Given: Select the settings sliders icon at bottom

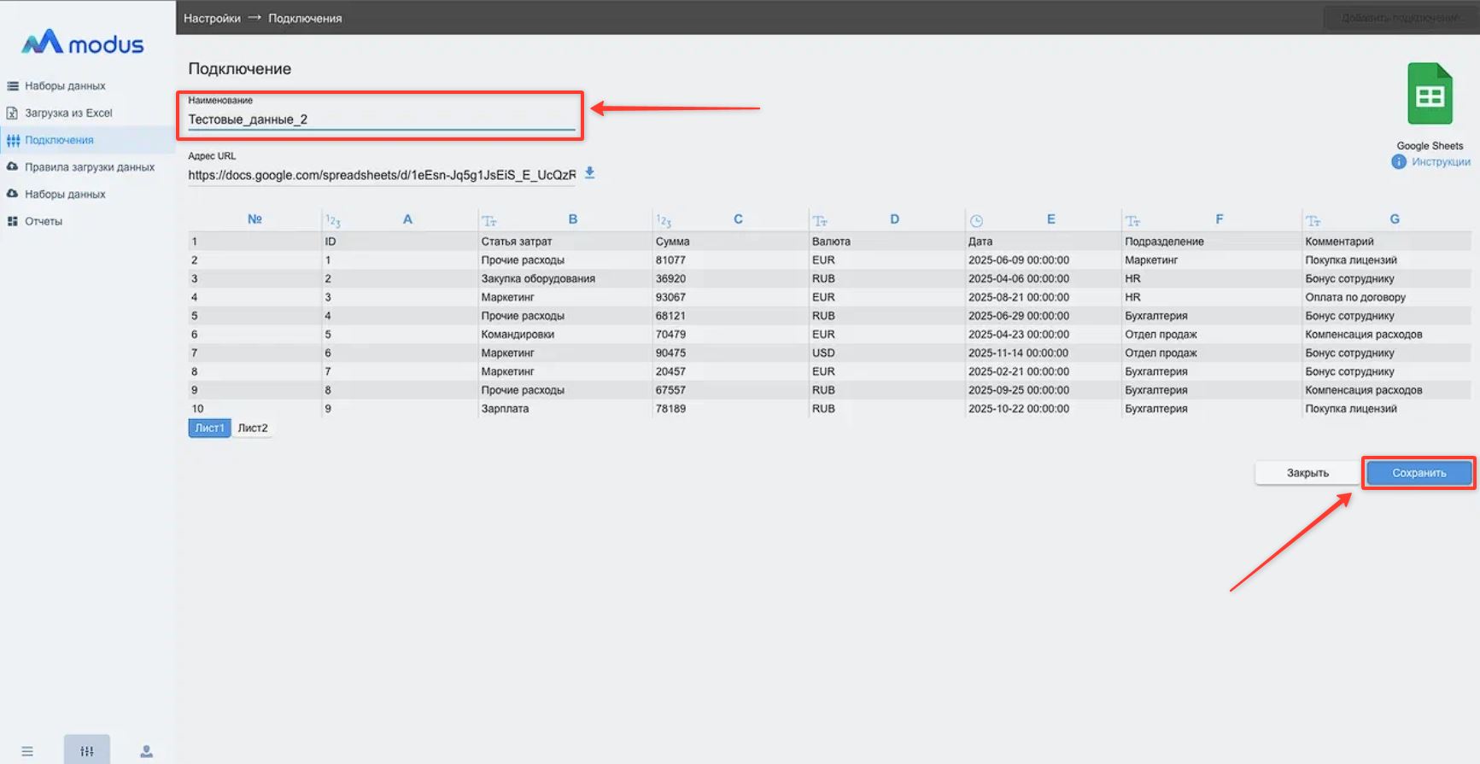Looking at the screenshot, I should coord(87,751).
